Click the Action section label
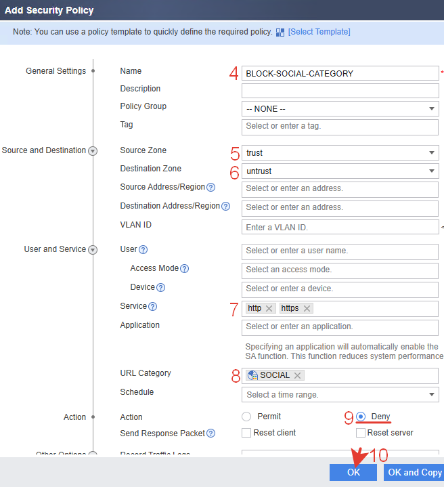The image size is (444, 487). tap(74, 417)
